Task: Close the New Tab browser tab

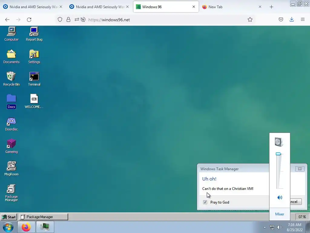Action: (x=260, y=7)
